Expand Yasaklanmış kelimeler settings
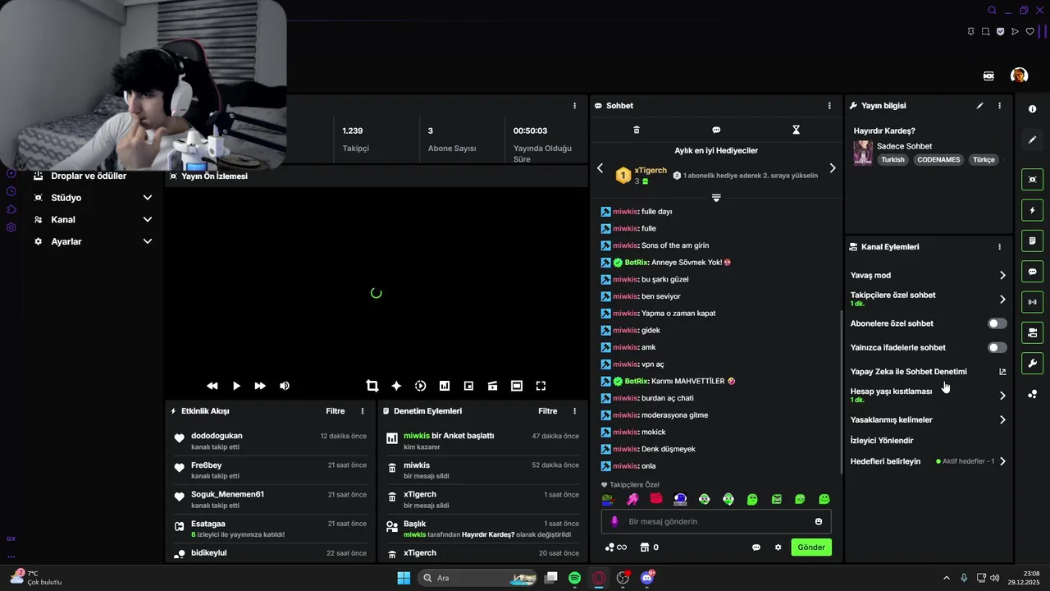This screenshot has width=1050, height=591. 1002,420
